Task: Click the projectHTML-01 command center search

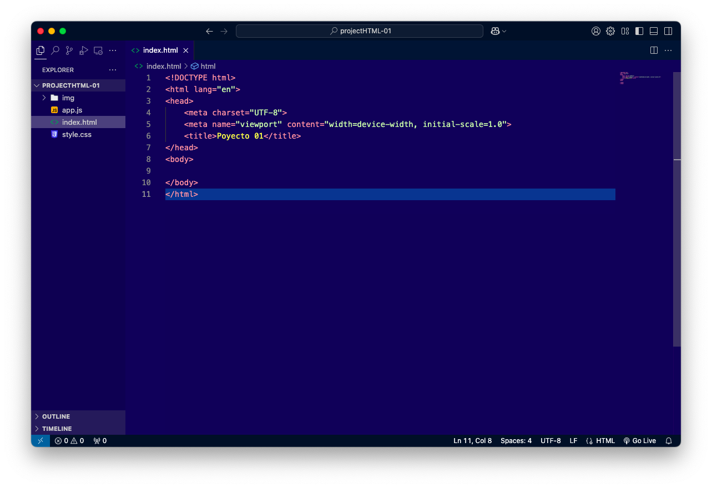Action: 360,31
